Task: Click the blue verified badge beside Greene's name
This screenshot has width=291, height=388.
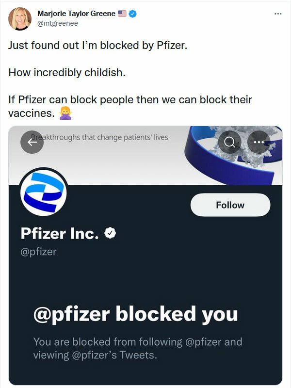Action: 132,14
